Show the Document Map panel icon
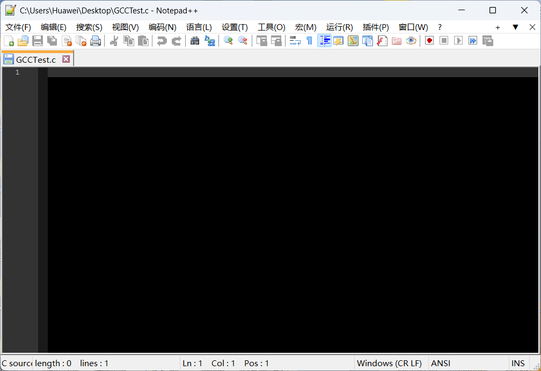 353,41
